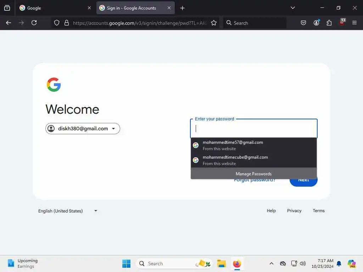Focus the browser Search box

click(x=255, y=23)
